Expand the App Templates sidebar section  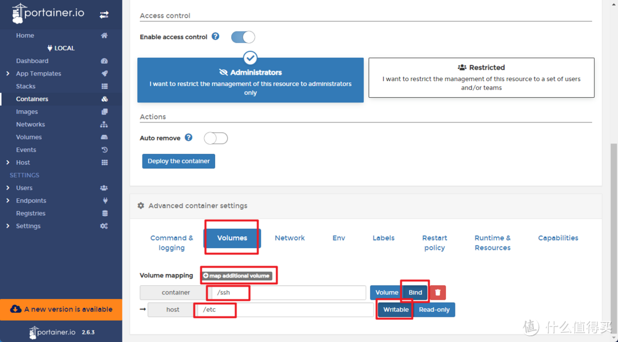[7, 74]
